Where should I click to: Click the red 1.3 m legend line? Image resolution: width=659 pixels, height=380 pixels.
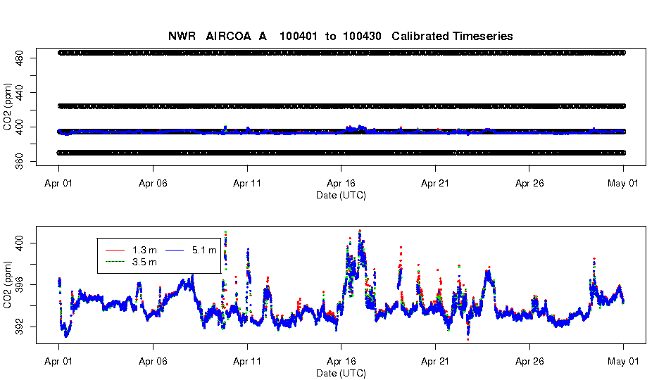pos(115,251)
